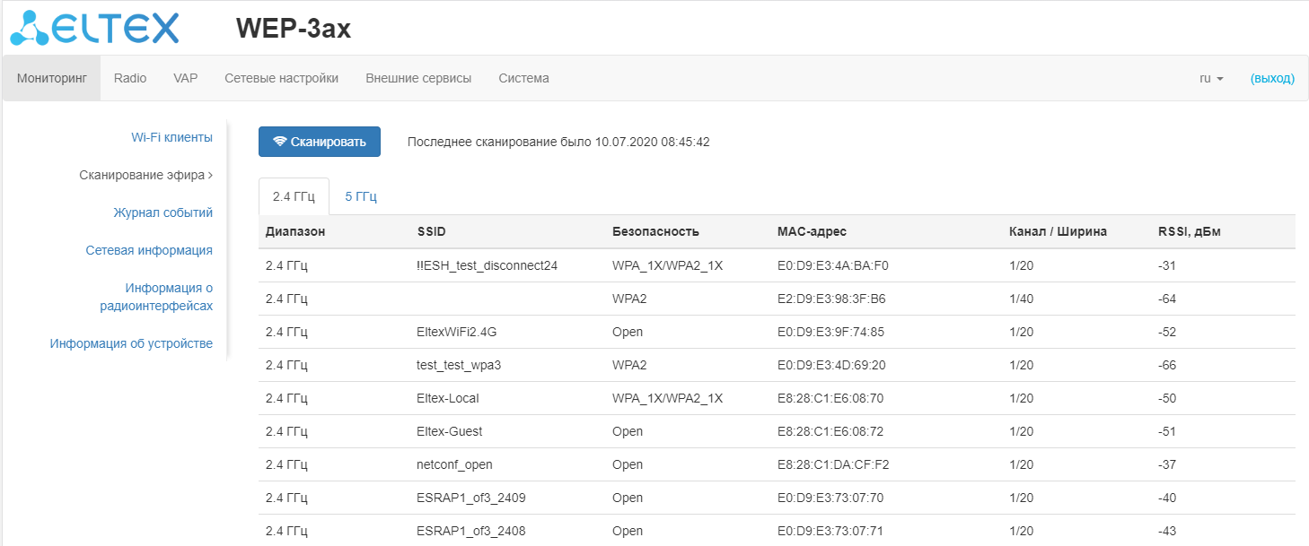Expand Сканирование эфира sidebar item
This screenshot has width=1309, height=546.
tap(145, 176)
